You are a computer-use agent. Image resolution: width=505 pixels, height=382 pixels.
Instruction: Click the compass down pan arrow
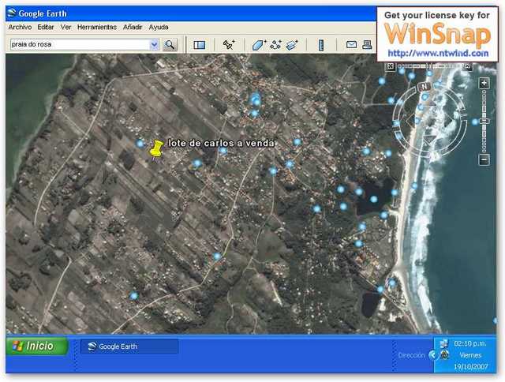430,140
